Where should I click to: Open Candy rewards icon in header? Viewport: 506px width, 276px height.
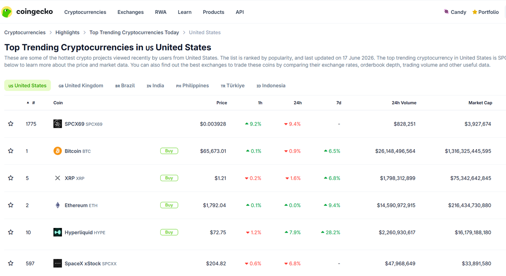point(447,12)
